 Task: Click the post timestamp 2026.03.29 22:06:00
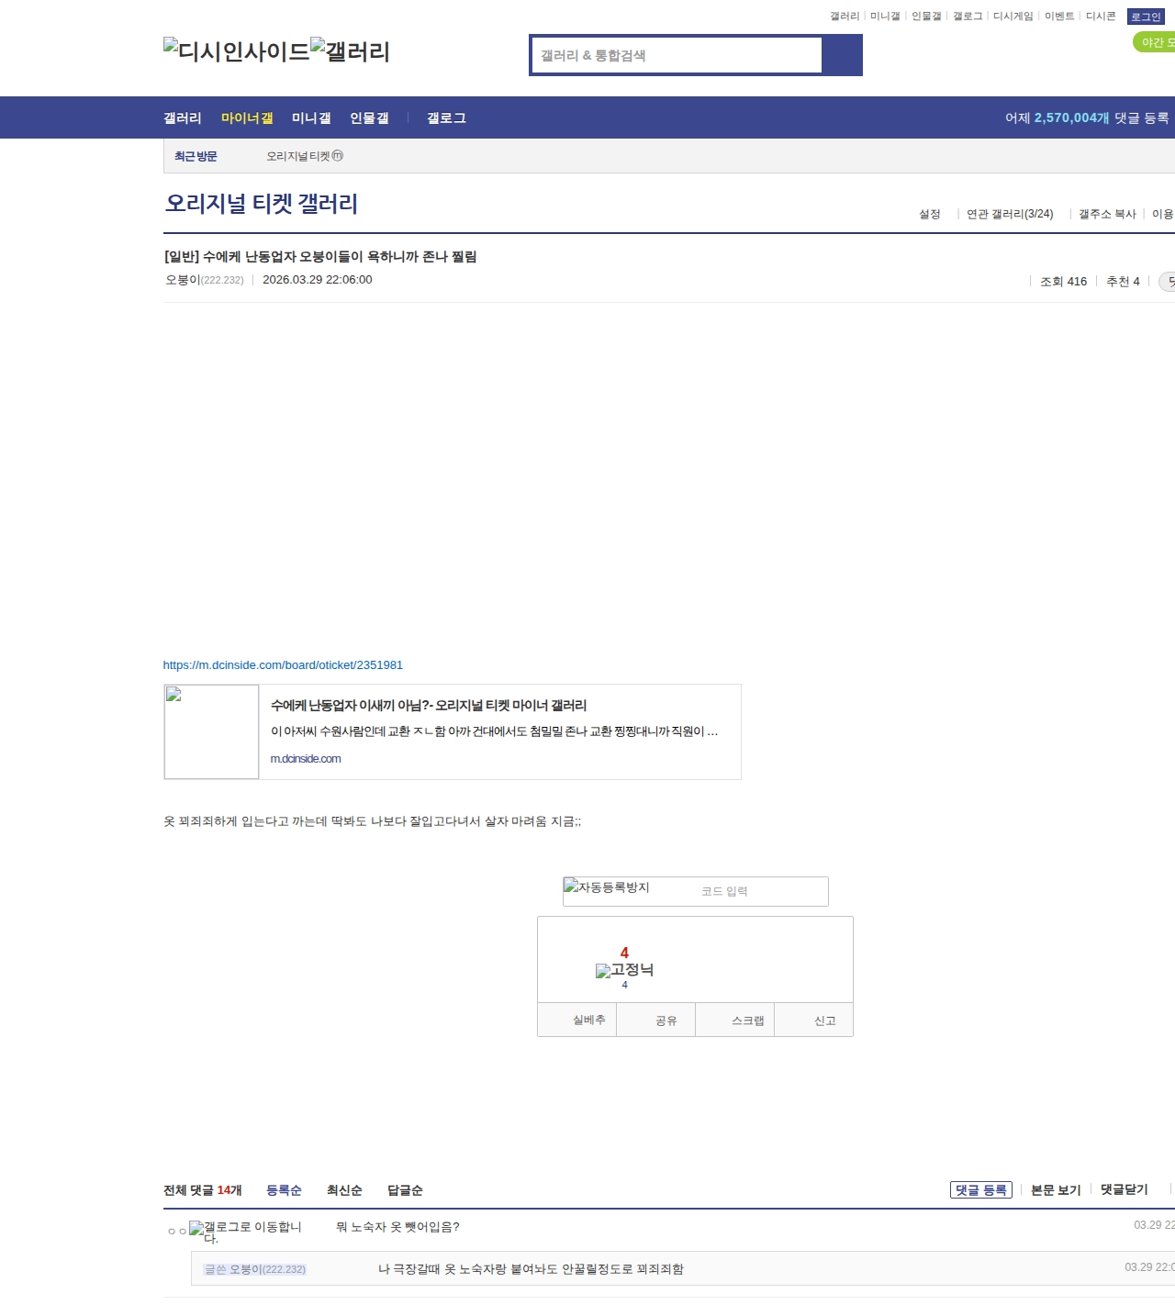[x=318, y=280]
